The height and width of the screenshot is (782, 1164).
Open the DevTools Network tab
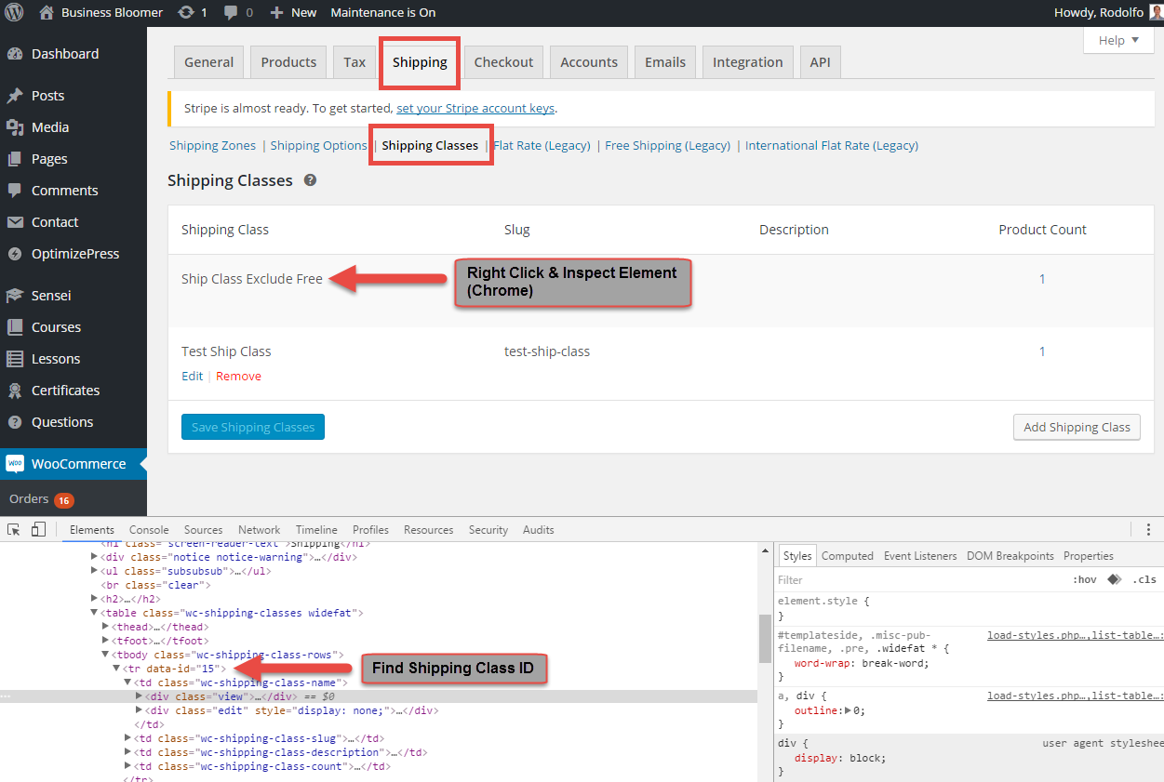[x=259, y=530]
